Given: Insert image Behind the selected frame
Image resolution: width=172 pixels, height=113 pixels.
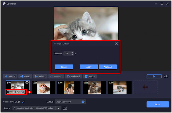Looking at the screenshot, I should click(40, 76).
